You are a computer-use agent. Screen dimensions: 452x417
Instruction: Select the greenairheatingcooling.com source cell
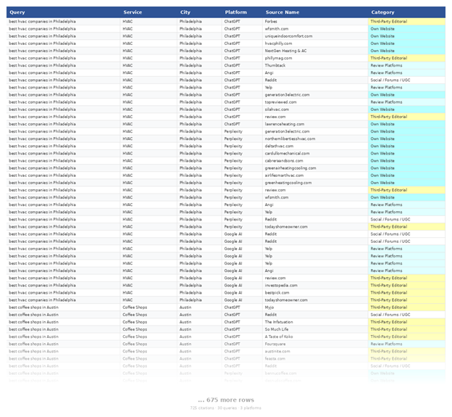tap(315, 168)
